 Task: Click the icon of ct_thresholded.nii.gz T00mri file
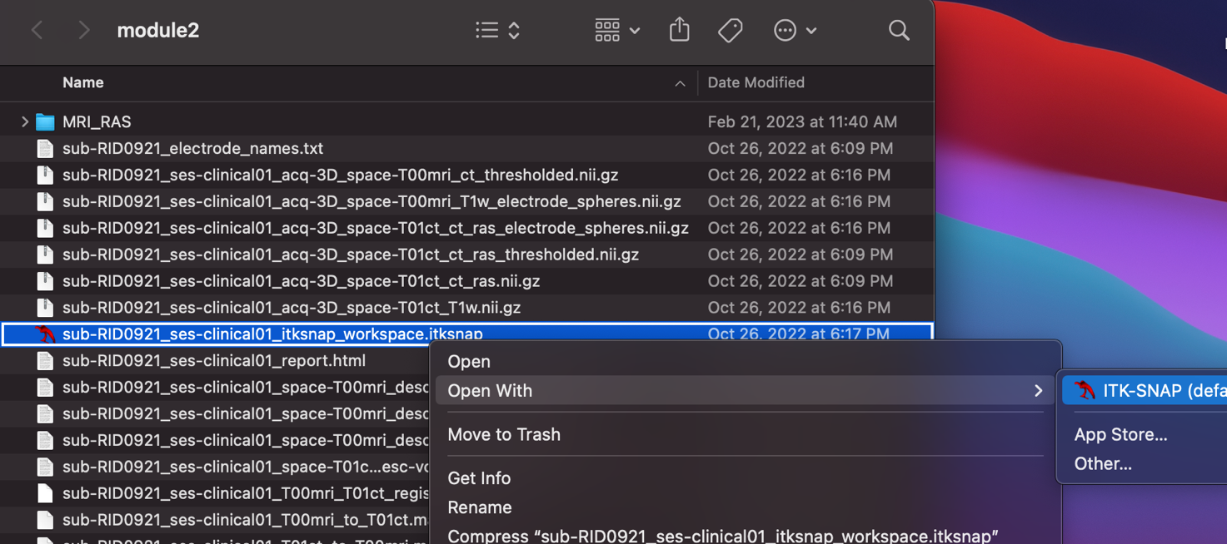click(x=45, y=175)
